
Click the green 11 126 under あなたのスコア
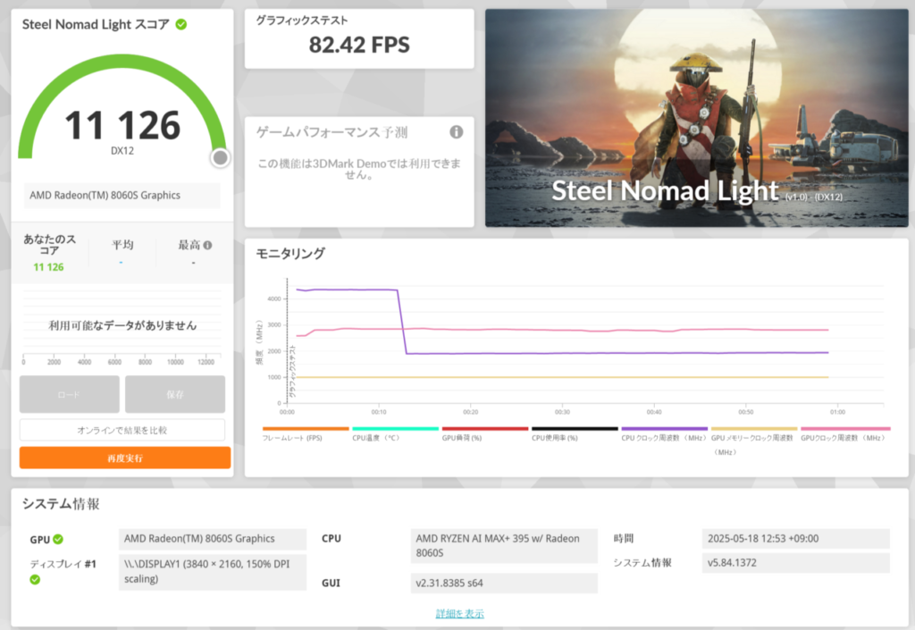pos(48,267)
